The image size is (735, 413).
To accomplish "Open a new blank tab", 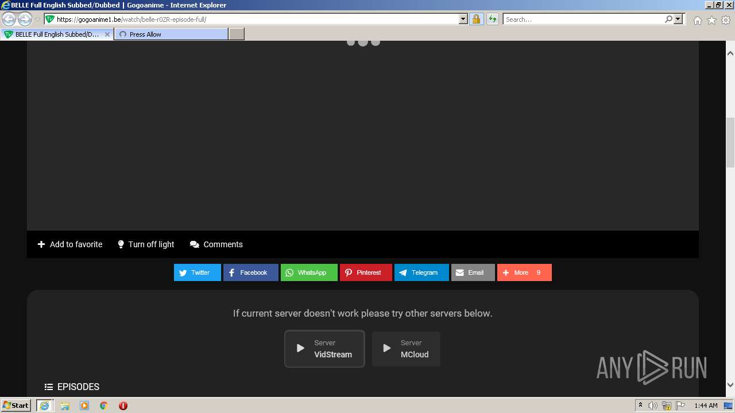I will (237, 34).
